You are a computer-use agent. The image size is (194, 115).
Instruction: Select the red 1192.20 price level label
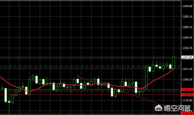pos(187,90)
